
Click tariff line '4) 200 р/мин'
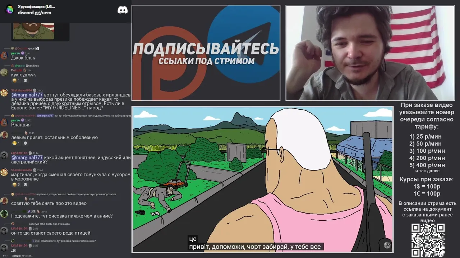coord(427,158)
